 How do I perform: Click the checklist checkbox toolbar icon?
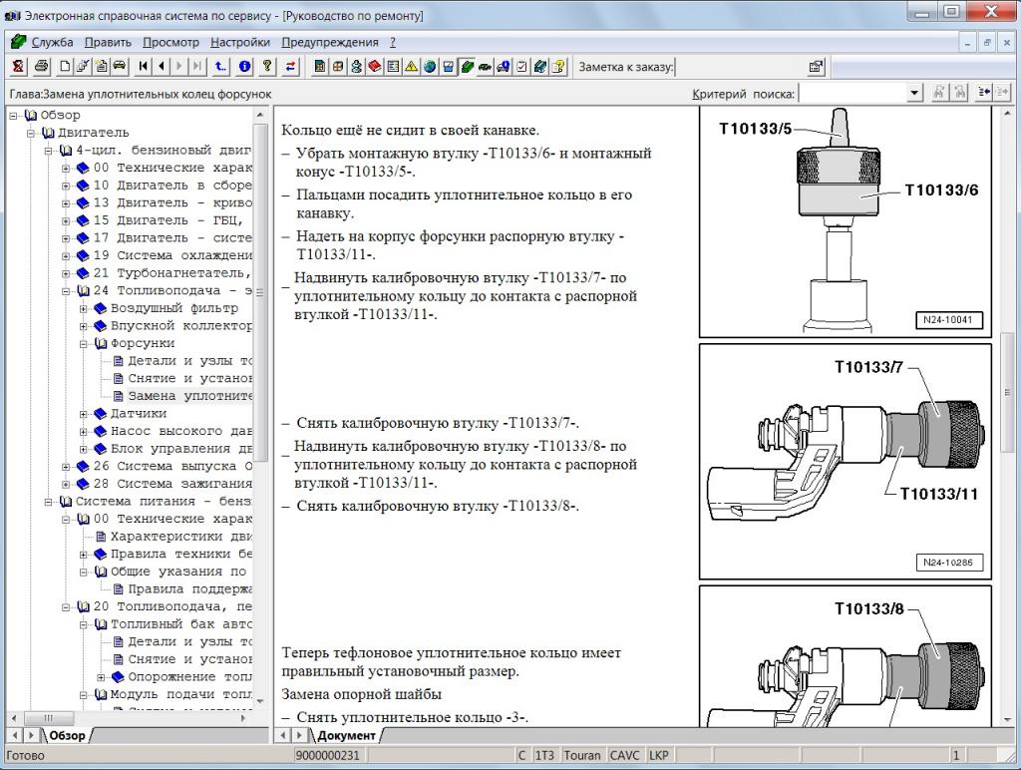point(521,67)
